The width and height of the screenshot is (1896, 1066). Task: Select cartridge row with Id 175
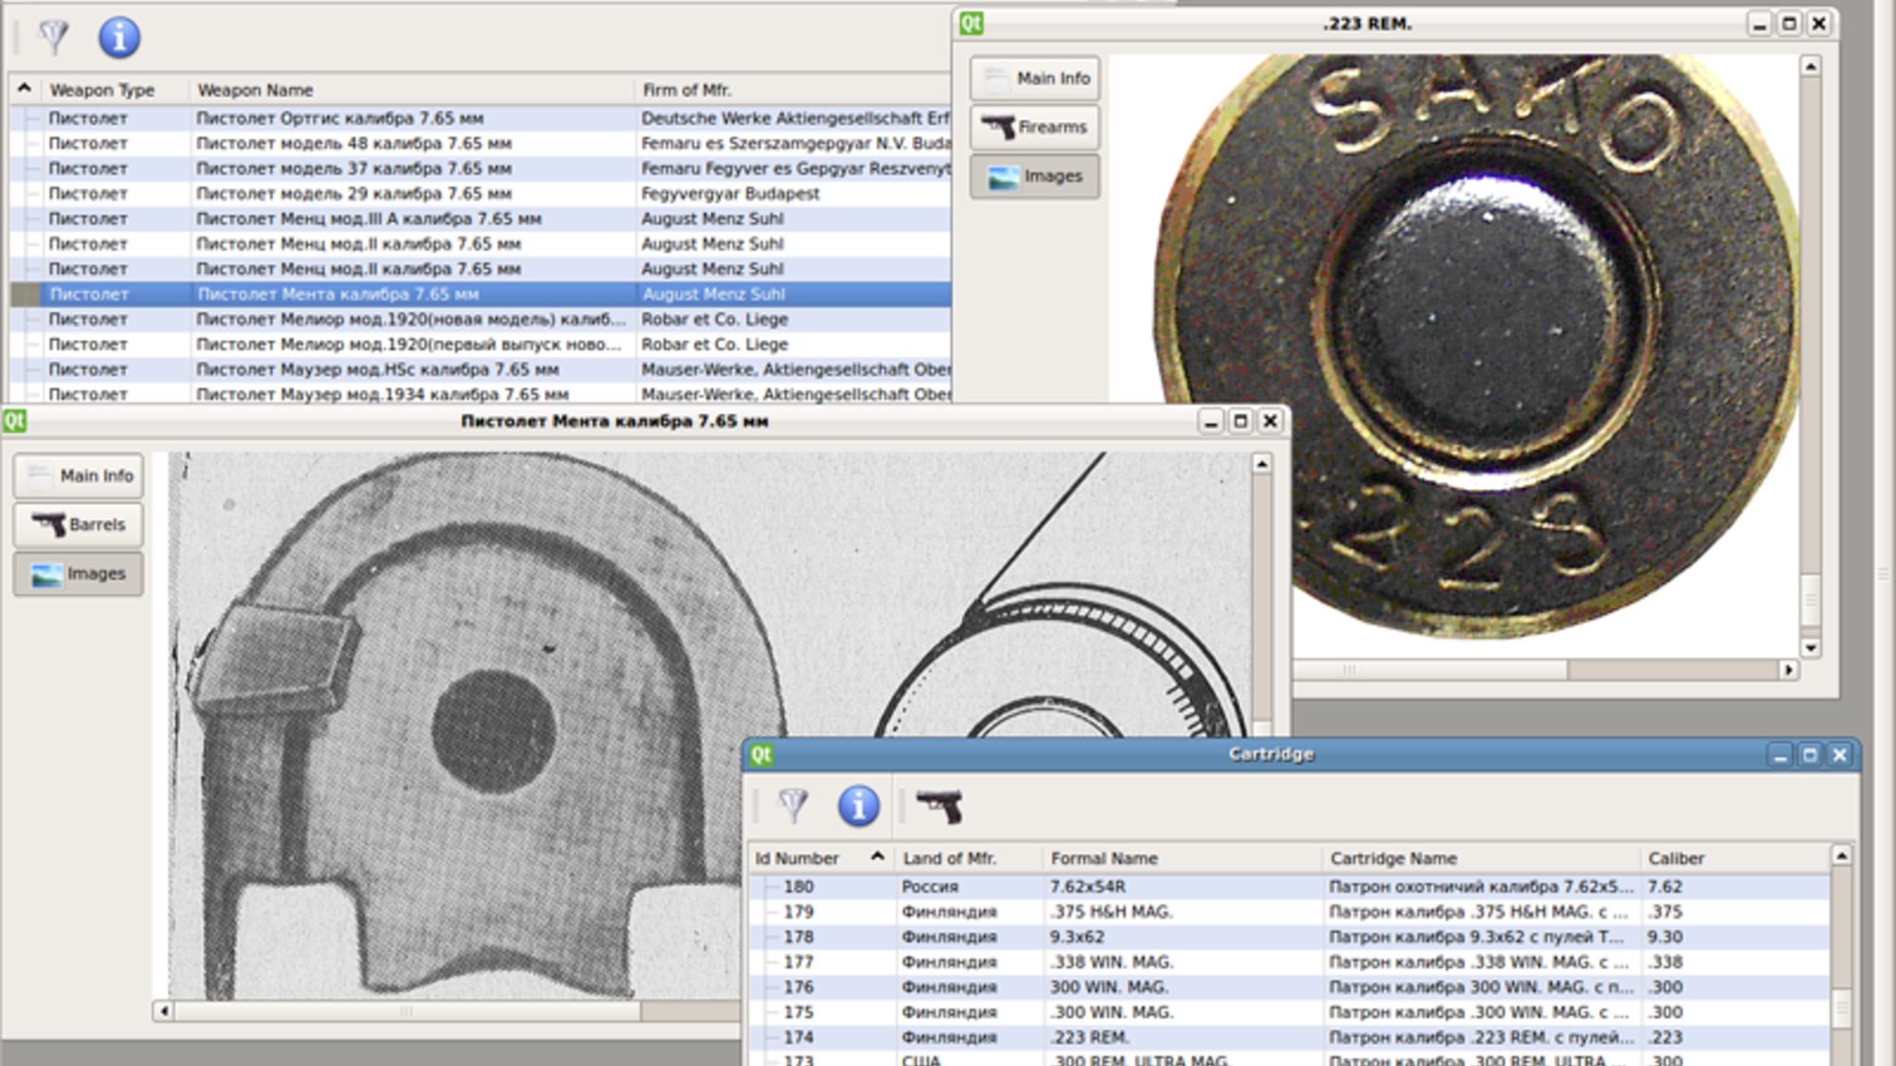pyautogui.click(x=1288, y=1012)
